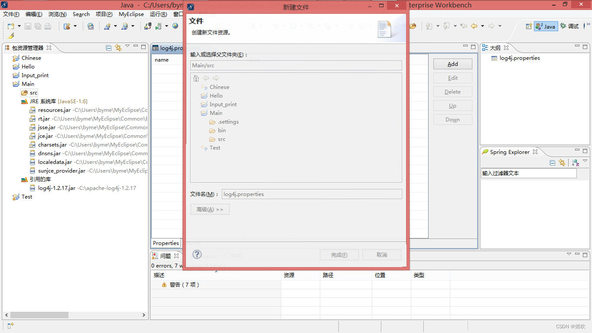Click the 输入过滤器文本 filter field

click(529, 173)
